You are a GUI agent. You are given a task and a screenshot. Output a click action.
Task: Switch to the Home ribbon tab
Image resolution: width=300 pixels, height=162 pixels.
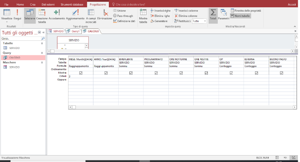(20, 4)
